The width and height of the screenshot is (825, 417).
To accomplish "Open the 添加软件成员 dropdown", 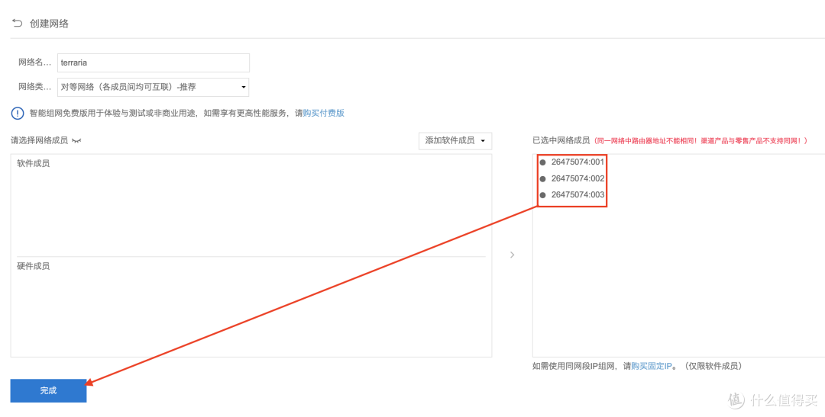I will [x=455, y=141].
